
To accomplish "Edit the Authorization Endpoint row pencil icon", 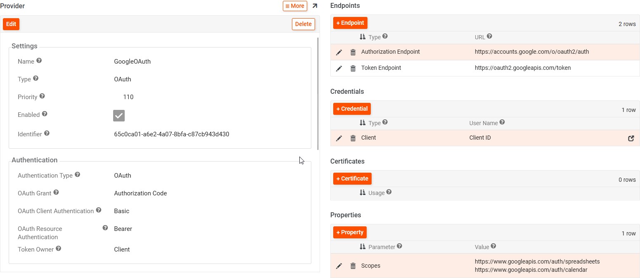I will (339, 52).
